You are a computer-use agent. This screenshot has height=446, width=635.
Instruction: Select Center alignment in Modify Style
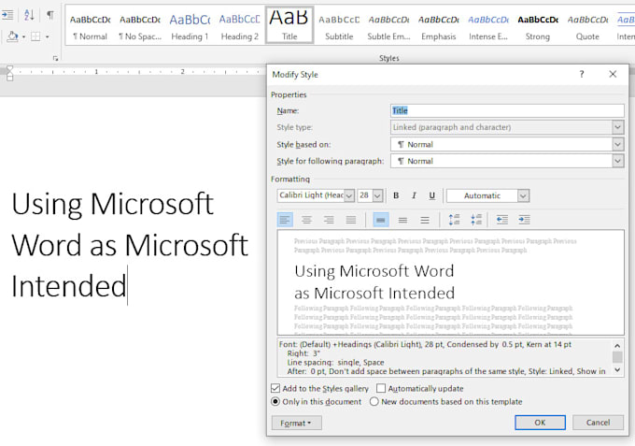(306, 220)
